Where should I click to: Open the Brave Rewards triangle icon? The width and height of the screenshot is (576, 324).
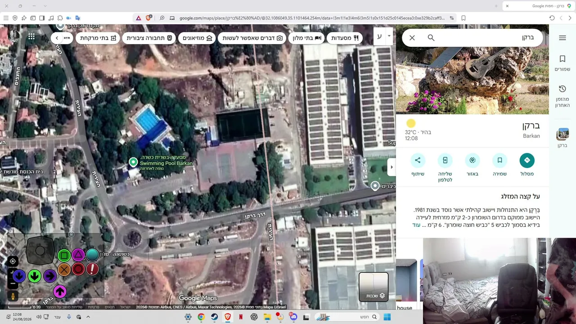139,18
